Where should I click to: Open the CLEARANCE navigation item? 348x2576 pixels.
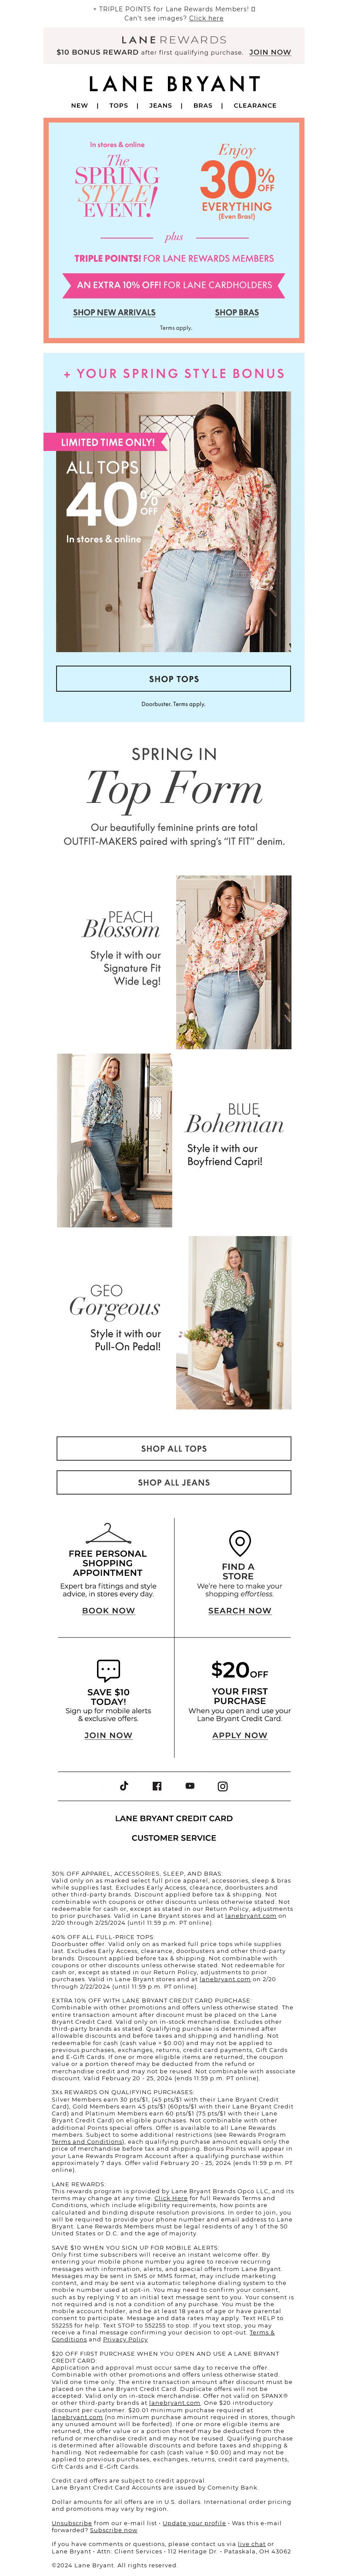tap(255, 105)
